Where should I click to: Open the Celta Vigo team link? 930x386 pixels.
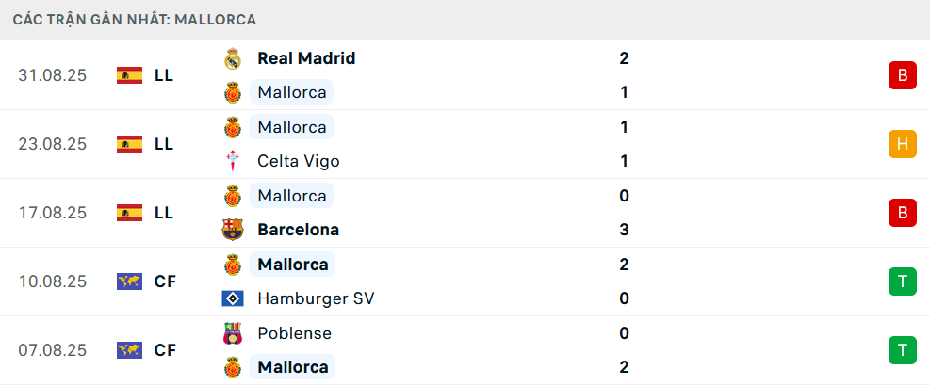click(x=298, y=161)
